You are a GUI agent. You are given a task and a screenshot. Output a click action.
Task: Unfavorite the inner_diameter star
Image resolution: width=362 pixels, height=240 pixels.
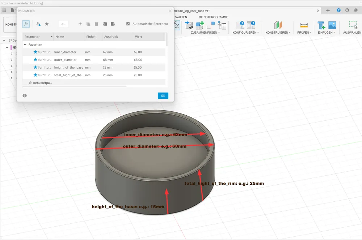point(35,52)
